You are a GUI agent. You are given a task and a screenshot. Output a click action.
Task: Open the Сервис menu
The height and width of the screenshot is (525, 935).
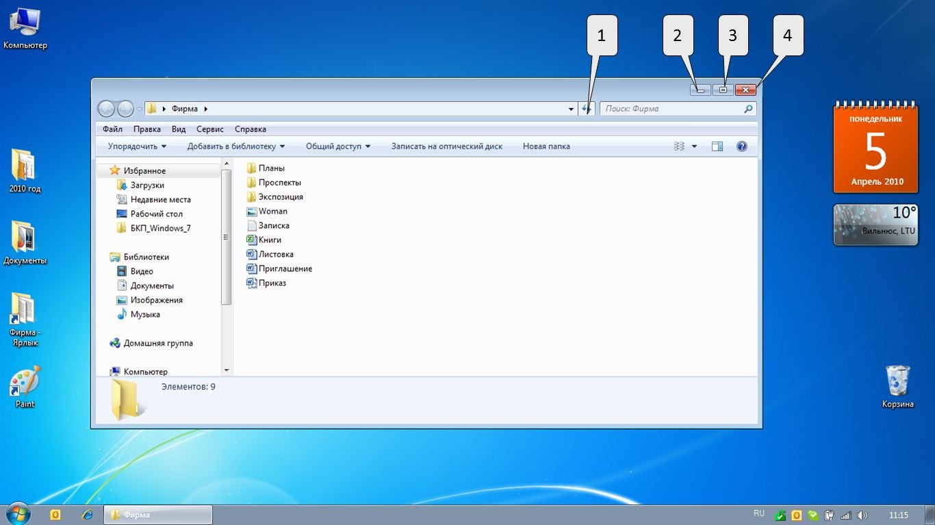coord(209,129)
